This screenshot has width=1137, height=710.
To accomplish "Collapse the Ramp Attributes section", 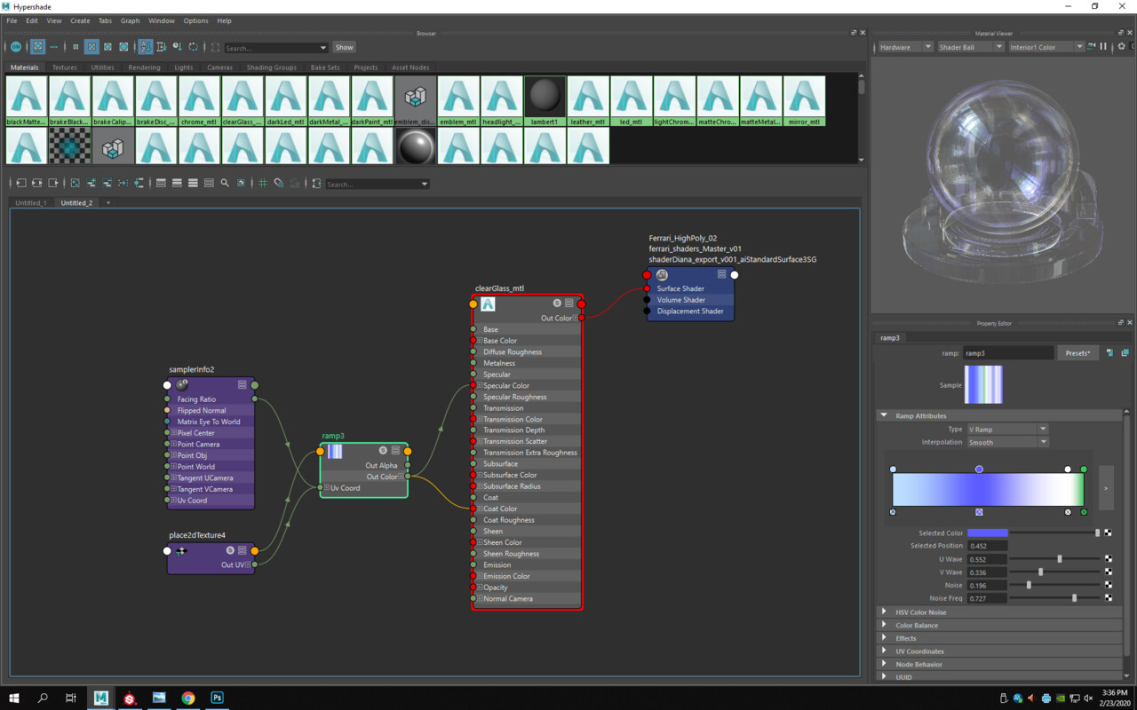I will pos(884,415).
